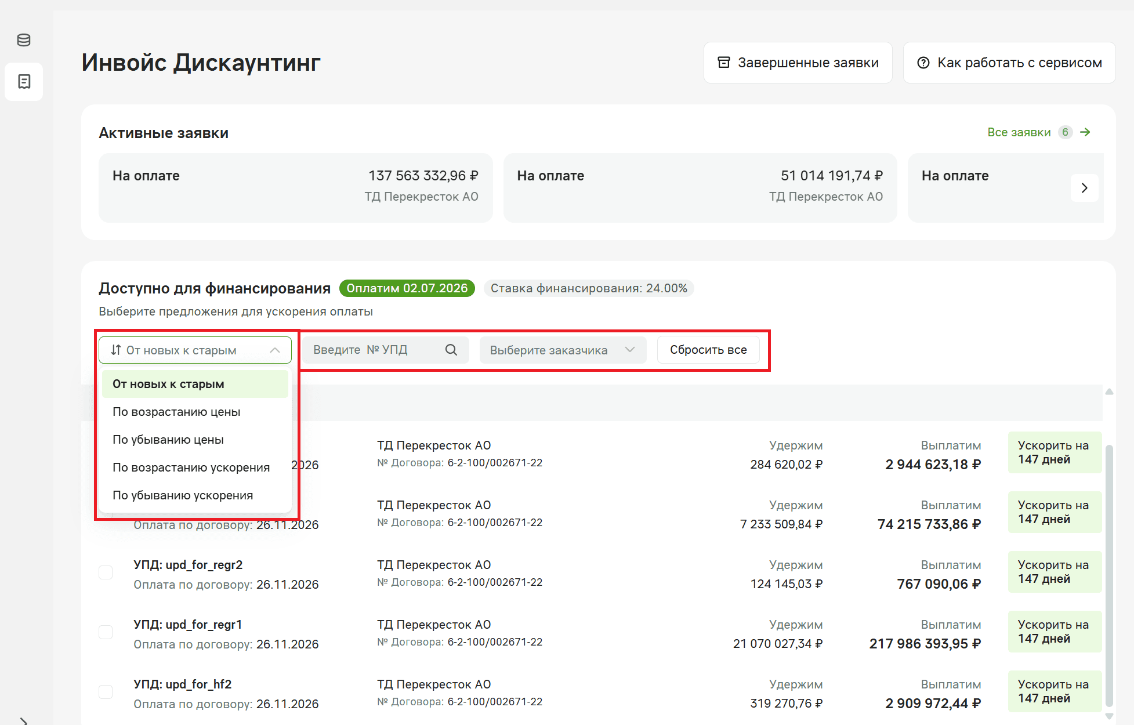1134x725 pixels.
Task: Click the scrollbar up arrow
Action: tap(1109, 391)
